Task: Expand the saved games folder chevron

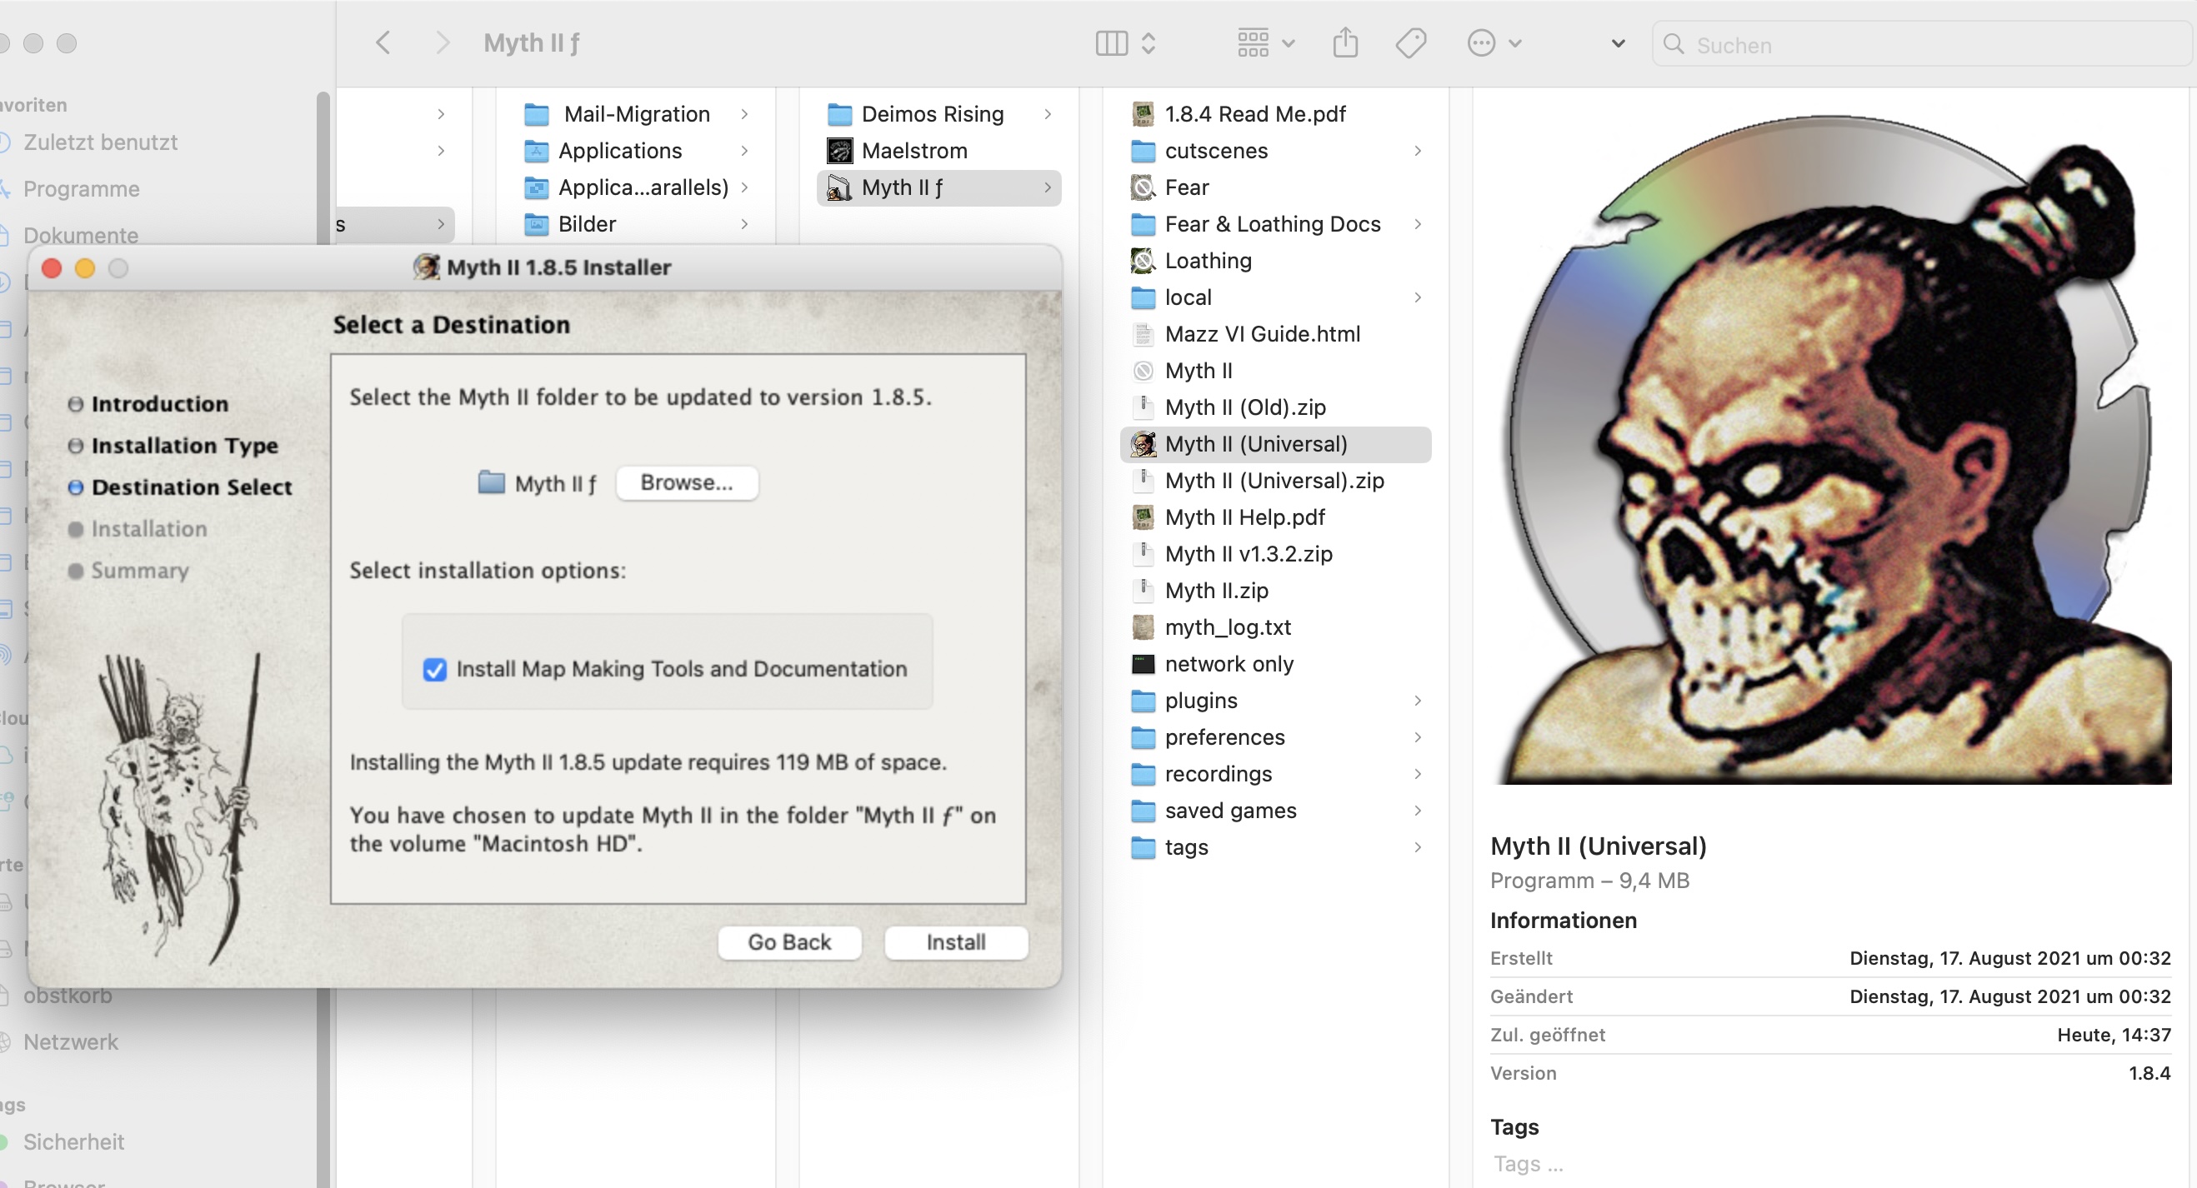Action: point(1418,811)
